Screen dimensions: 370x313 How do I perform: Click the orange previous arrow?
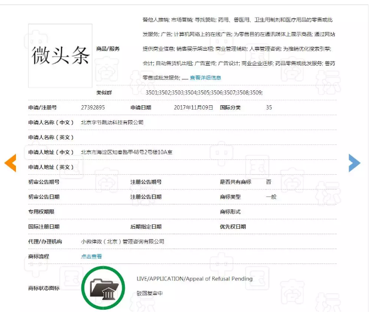click(10, 163)
